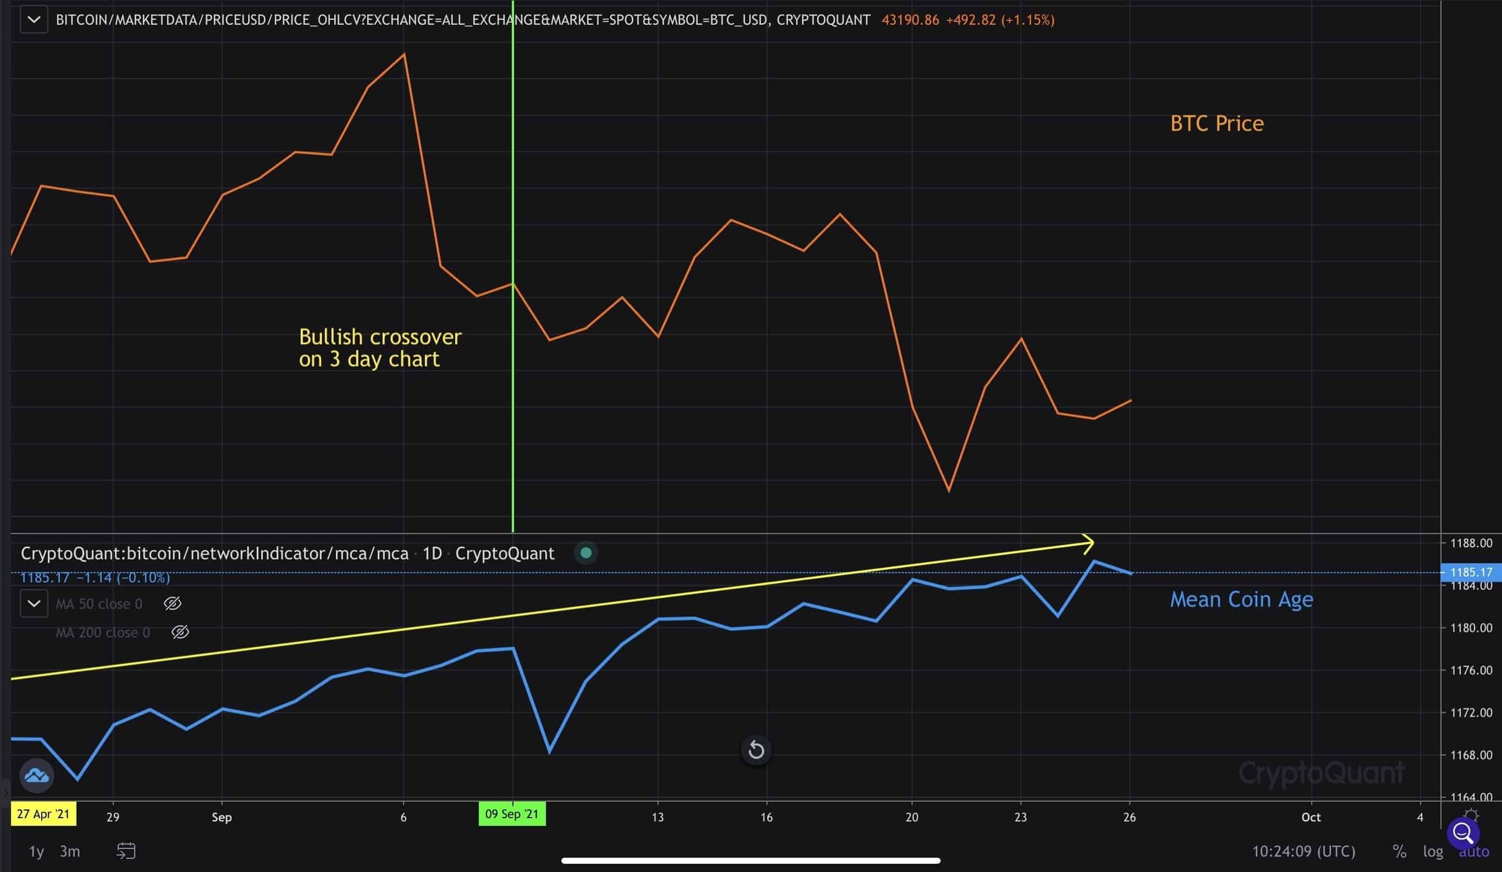Open the go-to-date calendar icon
This screenshot has width=1502, height=872.
click(x=126, y=850)
